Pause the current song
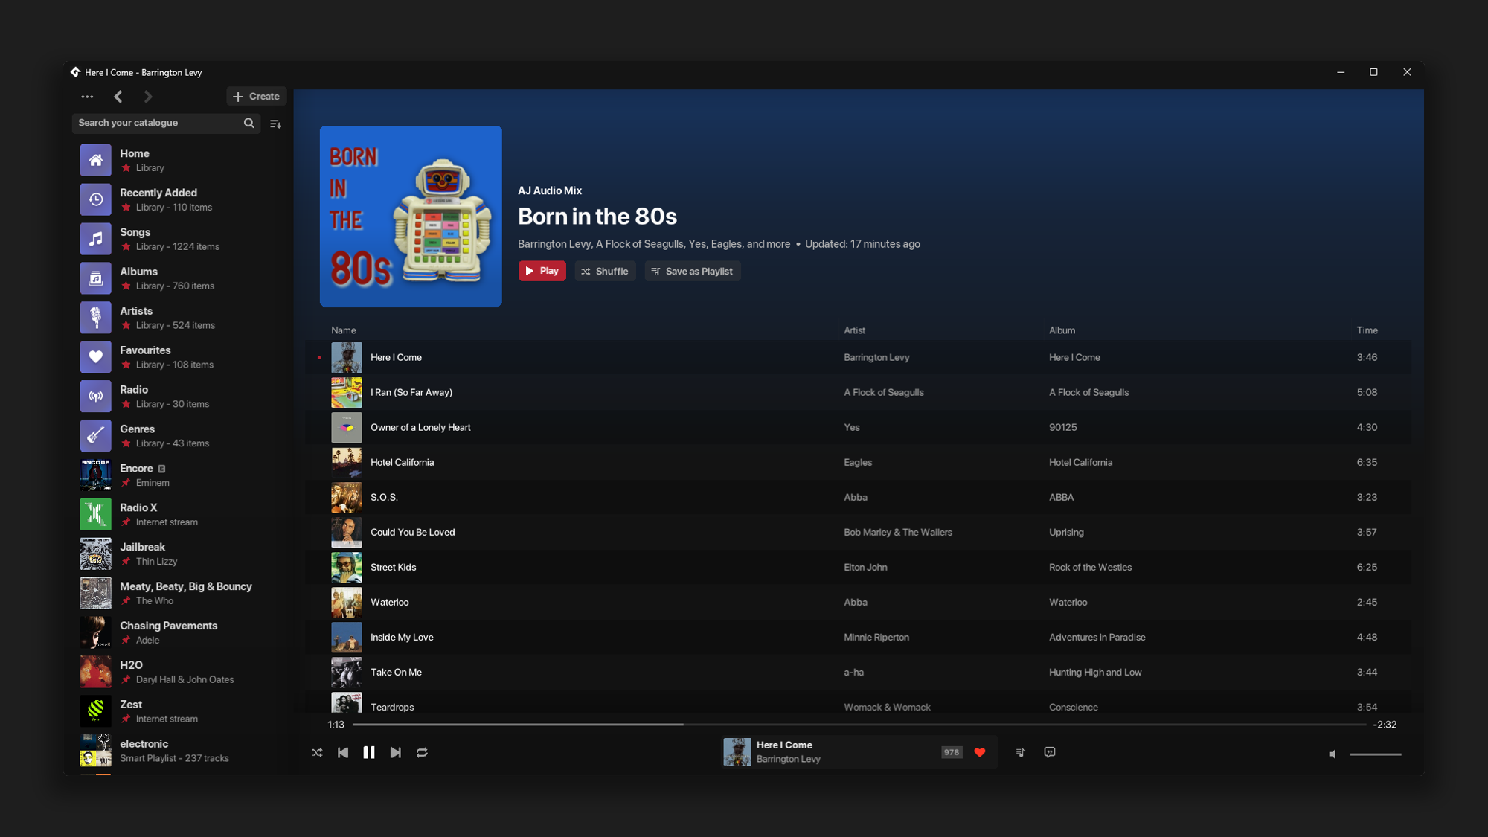Image resolution: width=1488 pixels, height=837 pixels. [x=369, y=753]
